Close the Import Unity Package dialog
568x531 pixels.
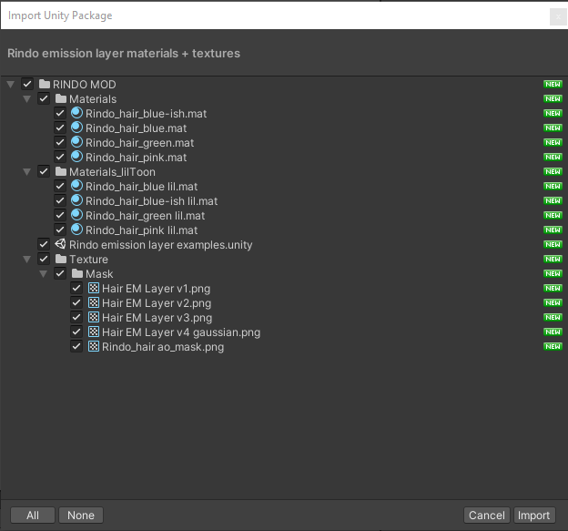(558, 16)
